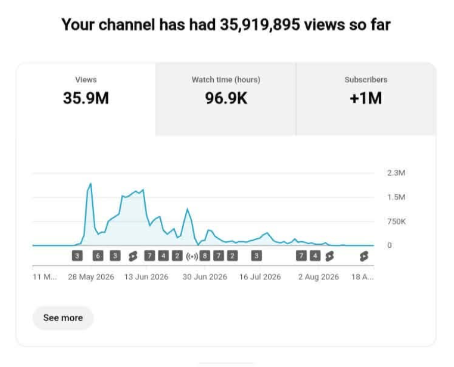Click the 3 marker between 6 and Shorts icon
This screenshot has width=454, height=367.
click(115, 256)
